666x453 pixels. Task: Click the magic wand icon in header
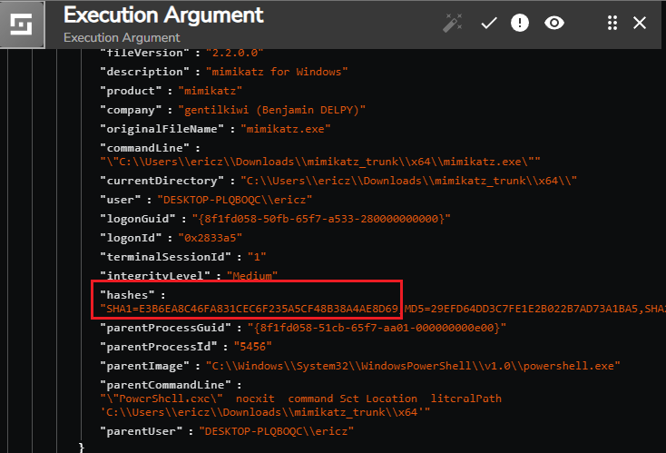pos(453,23)
